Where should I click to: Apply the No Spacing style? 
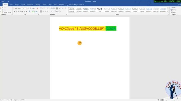[79, 10]
